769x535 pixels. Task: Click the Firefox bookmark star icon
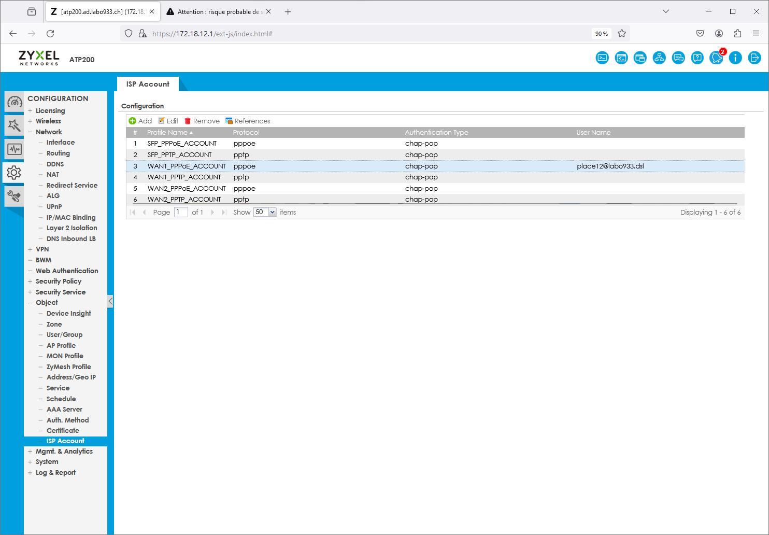pyautogui.click(x=622, y=33)
